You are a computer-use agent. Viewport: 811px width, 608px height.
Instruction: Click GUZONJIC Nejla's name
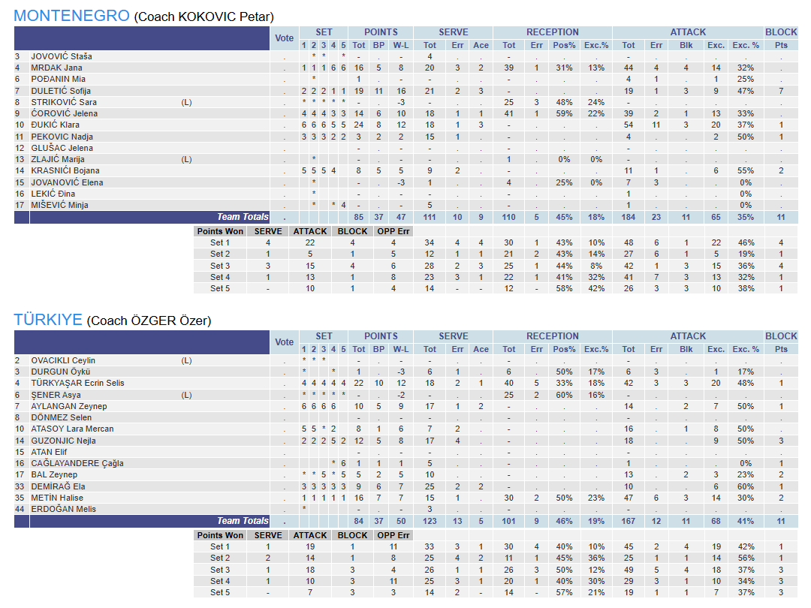click(63, 441)
